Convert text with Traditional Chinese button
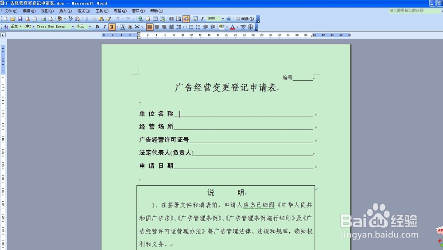 60,19
